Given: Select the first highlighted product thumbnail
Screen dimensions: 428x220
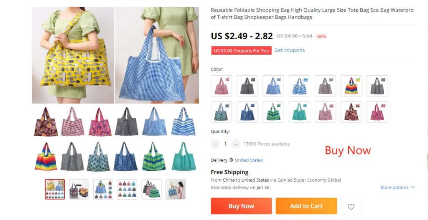Looking at the screenshot, I should 55,189.
